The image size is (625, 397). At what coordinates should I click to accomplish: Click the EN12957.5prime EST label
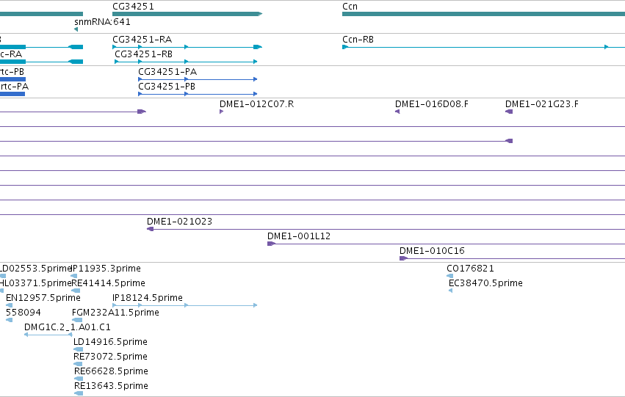(x=43, y=298)
